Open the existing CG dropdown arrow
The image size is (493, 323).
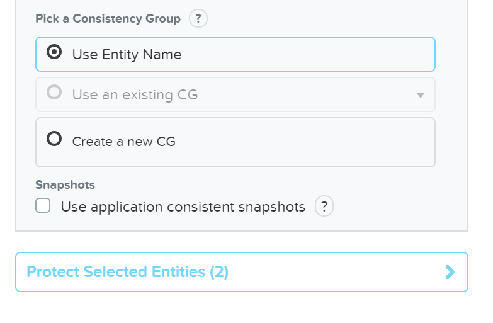[x=421, y=96]
